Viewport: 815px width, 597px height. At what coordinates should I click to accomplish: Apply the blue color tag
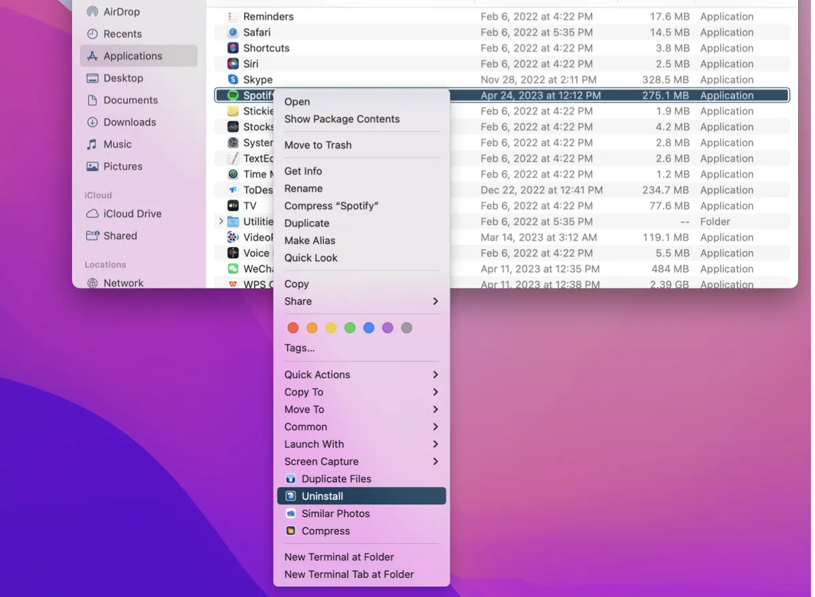point(369,328)
